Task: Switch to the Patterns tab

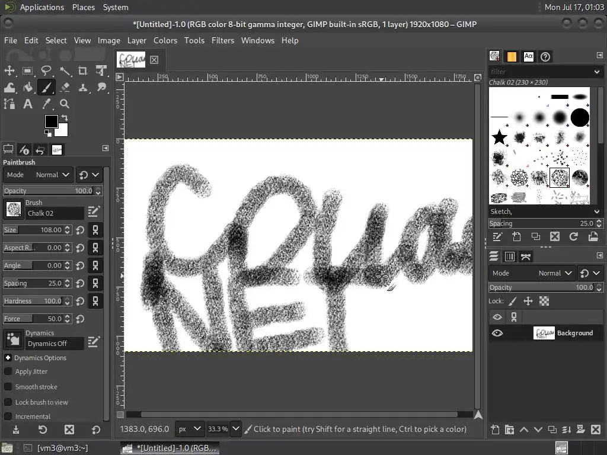Action: coord(512,57)
